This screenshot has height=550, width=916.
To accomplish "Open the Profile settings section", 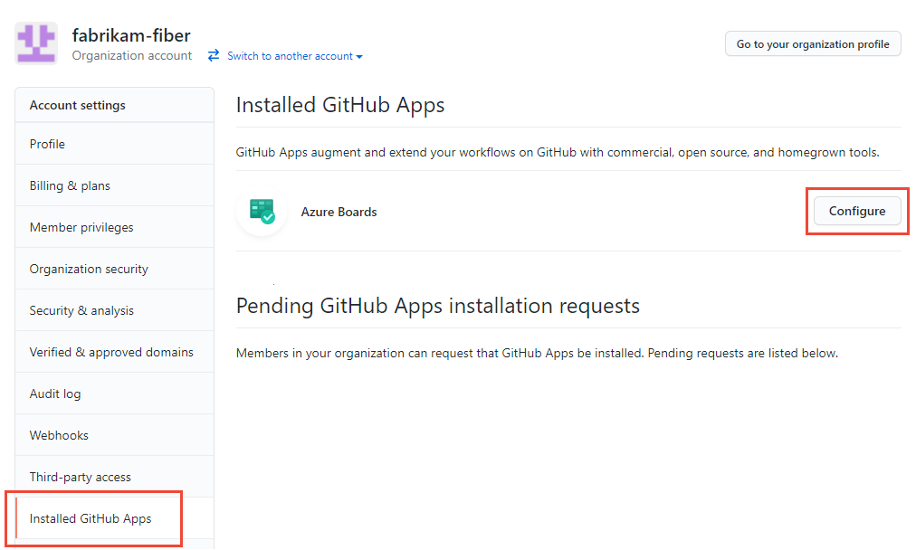I will click(x=46, y=143).
